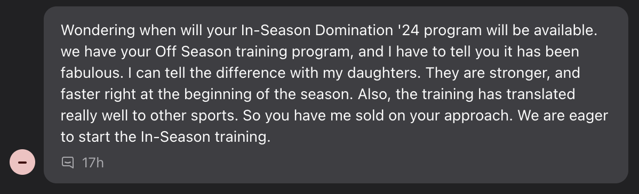Screen dimensions: 639x194
Task: Click the word "Wondering" in the message
Action: coord(98,30)
